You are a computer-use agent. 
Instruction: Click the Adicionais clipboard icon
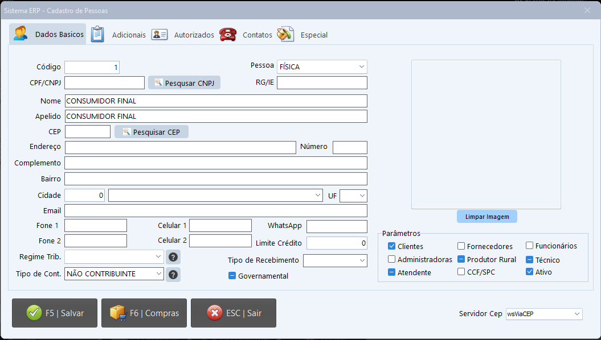point(97,34)
